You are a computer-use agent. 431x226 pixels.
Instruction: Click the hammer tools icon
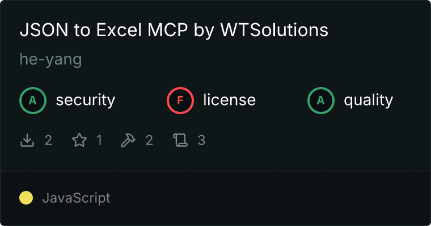pyautogui.click(x=128, y=140)
